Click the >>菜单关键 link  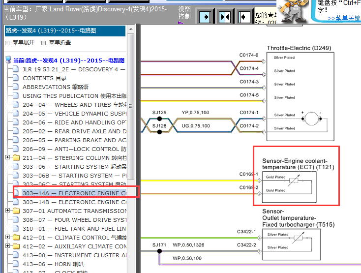[x=344, y=18]
